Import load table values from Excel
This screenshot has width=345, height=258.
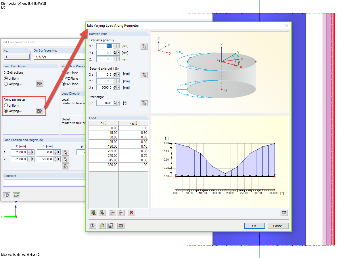pos(93,213)
